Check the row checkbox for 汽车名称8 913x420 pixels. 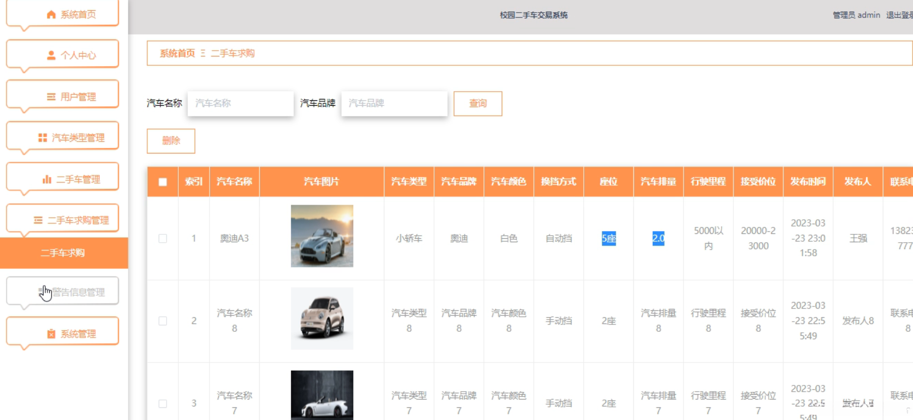[163, 321]
